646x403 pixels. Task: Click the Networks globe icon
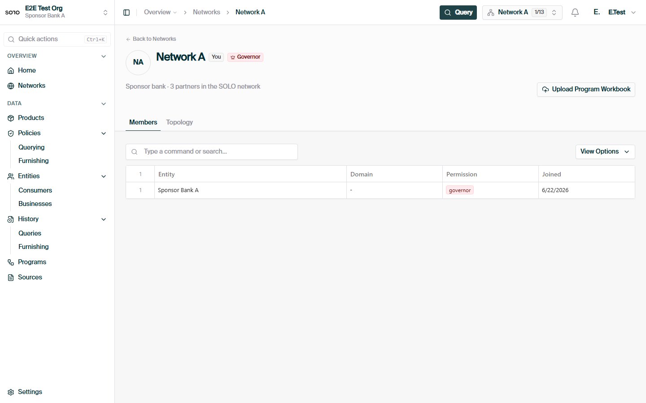(11, 86)
